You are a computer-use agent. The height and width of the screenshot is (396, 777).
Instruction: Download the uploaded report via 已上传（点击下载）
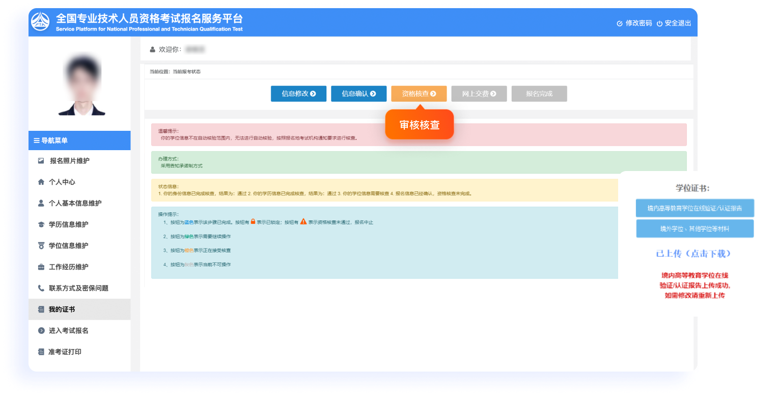coord(695,253)
